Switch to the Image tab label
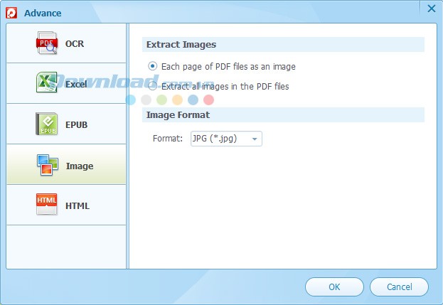 click(x=80, y=166)
